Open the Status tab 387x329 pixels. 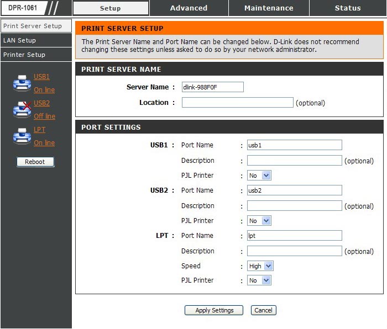pos(348,8)
